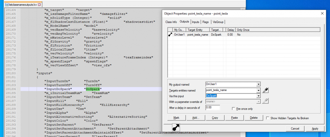Click the Only Once column header

(x=278, y=30)
